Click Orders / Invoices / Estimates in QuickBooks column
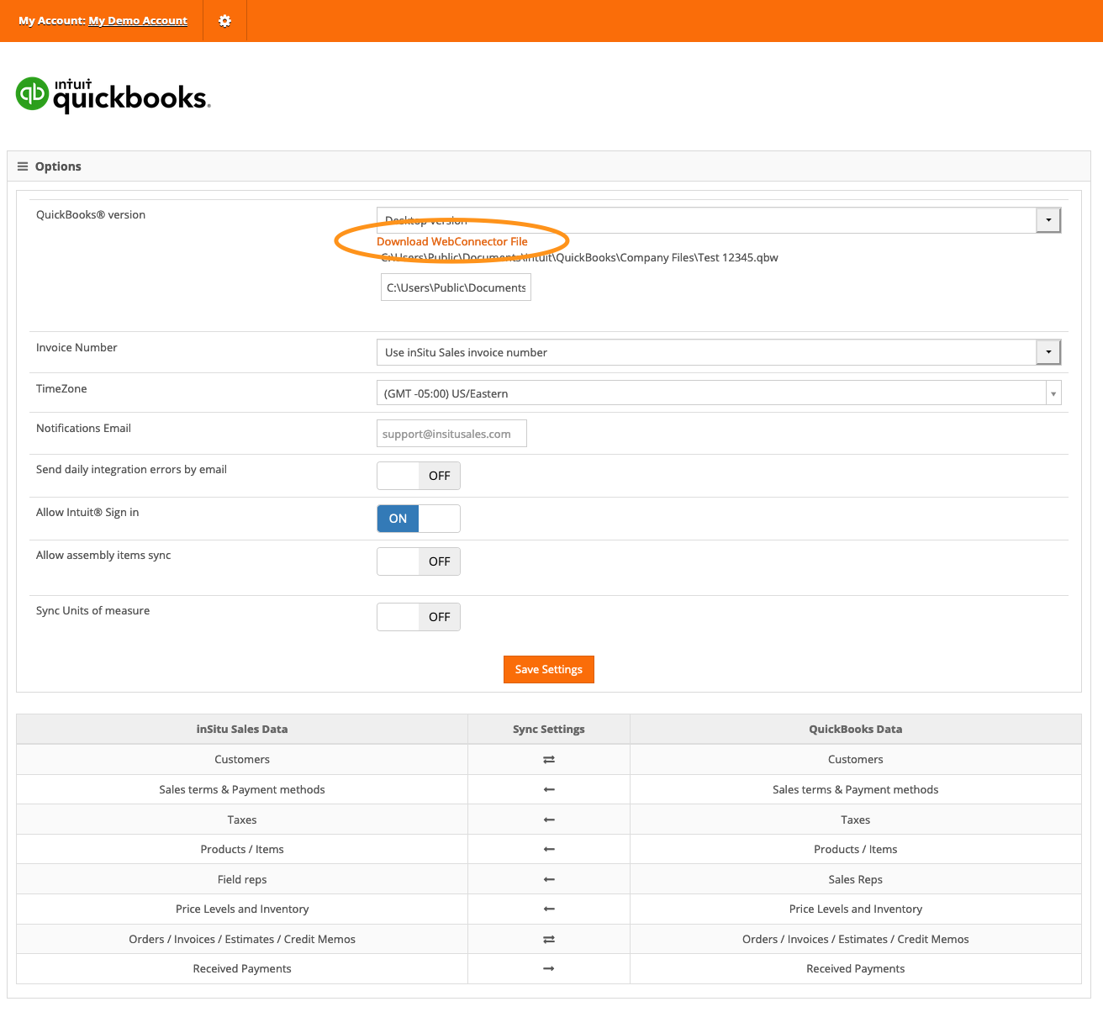This screenshot has height=1012, width=1103. pos(856,940)
